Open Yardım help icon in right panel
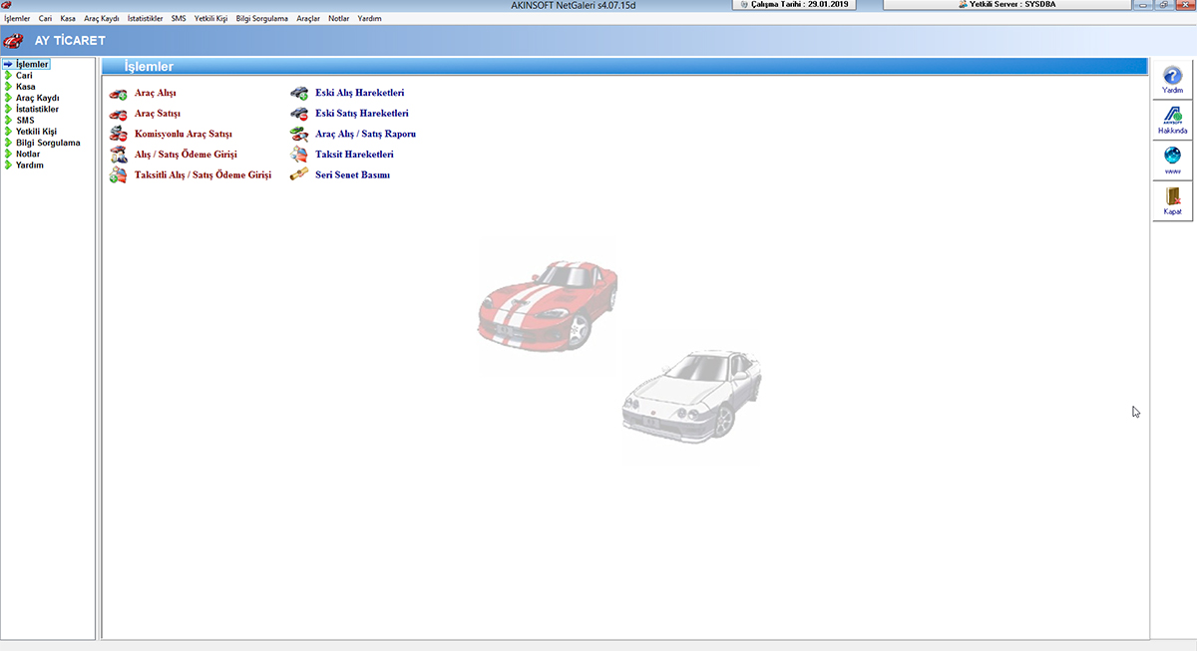The image size is (1197, 651). (x=1172, y=79)
